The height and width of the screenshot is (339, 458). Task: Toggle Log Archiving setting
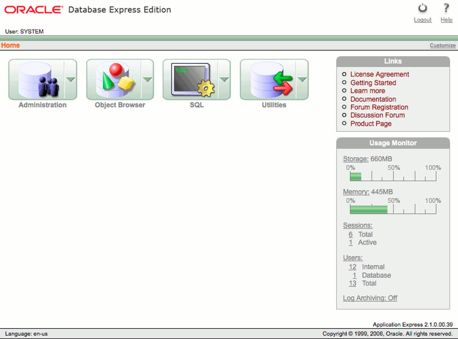370,298
